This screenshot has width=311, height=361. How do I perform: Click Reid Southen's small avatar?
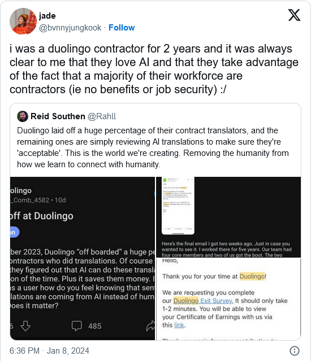tap(23, 116)
